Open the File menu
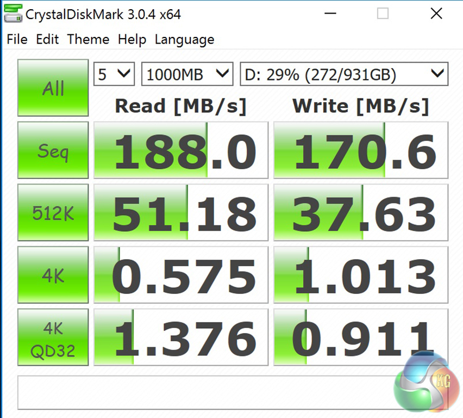The height and width of the screenshot is (418, 463). point(17,39)
